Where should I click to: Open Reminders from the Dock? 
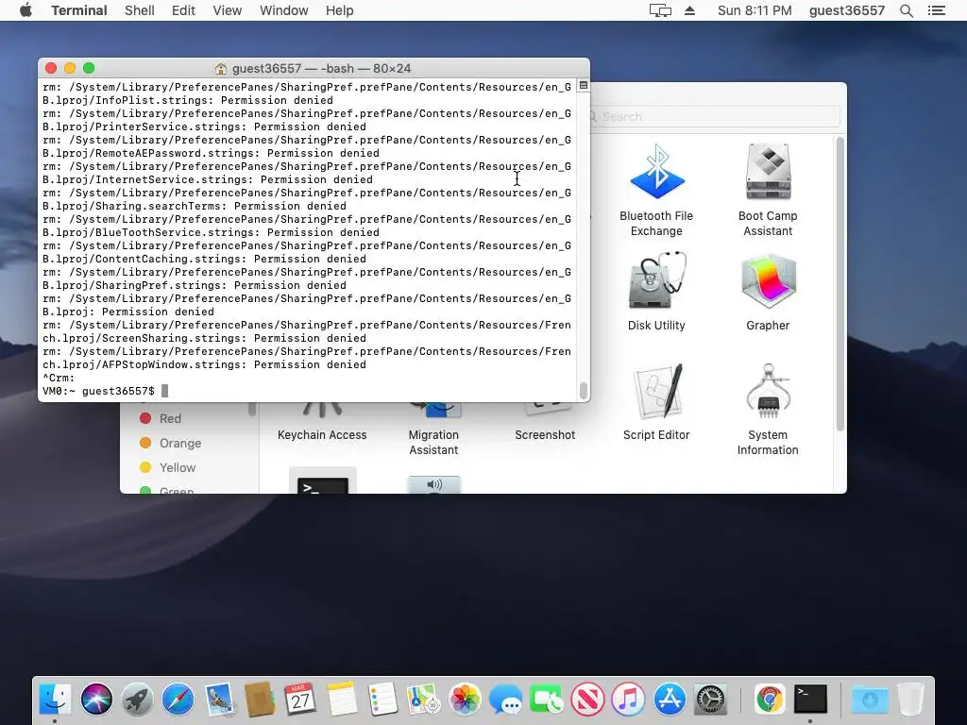[382, 700]
